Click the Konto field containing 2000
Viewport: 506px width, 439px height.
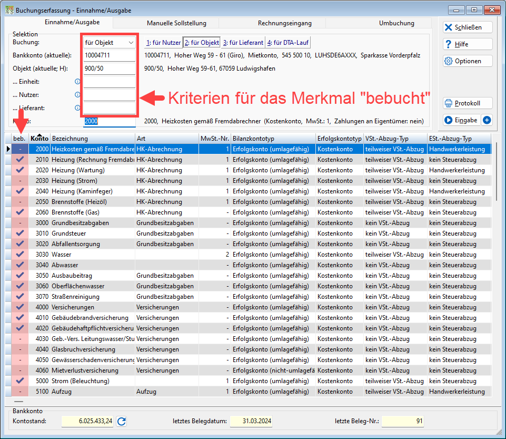click(x=110, y=121)
